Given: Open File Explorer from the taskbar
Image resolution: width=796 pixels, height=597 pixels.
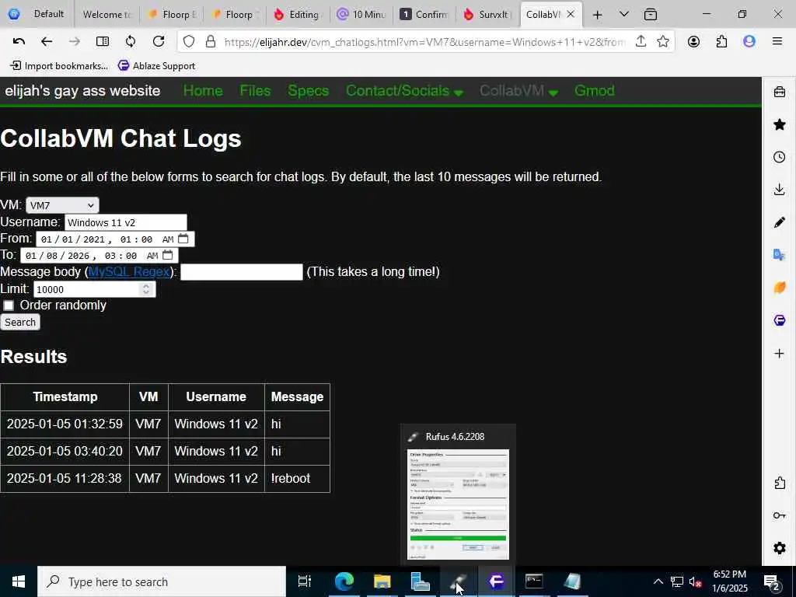Looking at the screenshot, I should click(x=382, y=581).
